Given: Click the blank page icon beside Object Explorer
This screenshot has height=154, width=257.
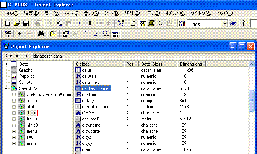Looking at the screenshot, I should 133,23.
